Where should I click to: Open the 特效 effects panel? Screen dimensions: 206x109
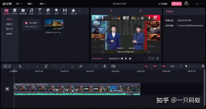pos(56,11)
